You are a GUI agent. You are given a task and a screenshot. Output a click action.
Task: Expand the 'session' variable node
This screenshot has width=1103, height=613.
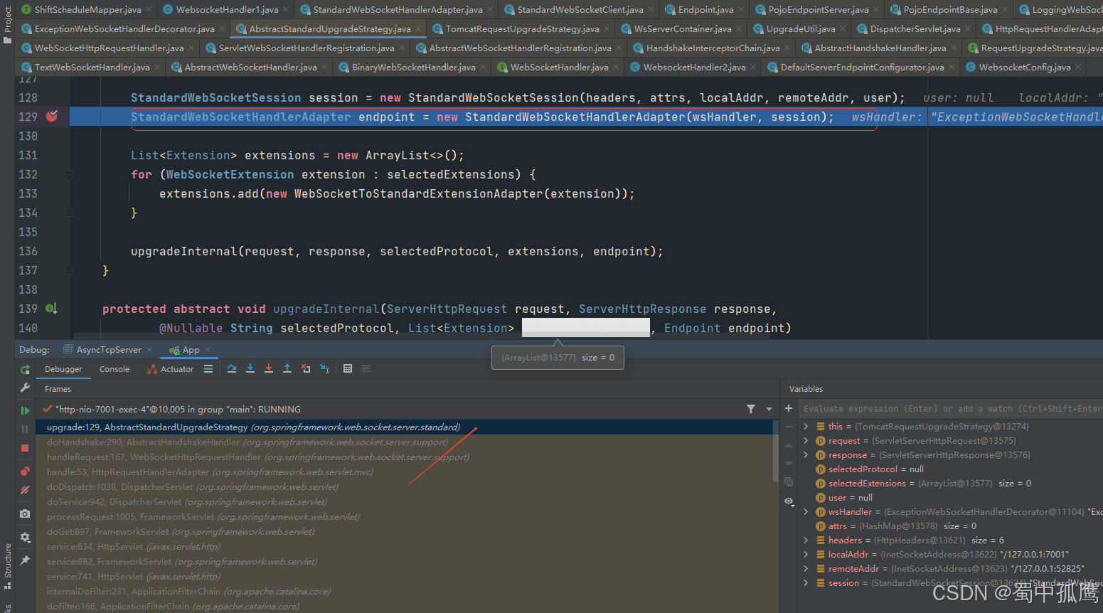pyautogui.click(x=806, y=583)
